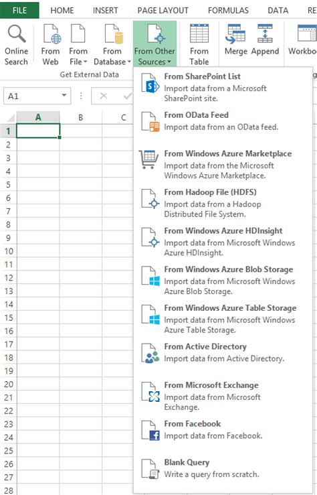
Task: Choose From Web data source
Action: 50,45
